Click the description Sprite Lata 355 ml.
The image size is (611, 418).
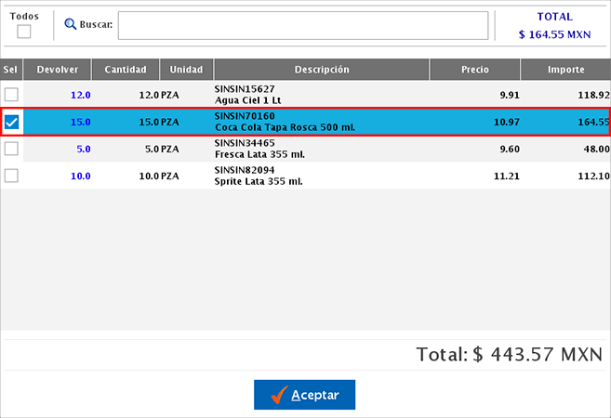(259, 182)
